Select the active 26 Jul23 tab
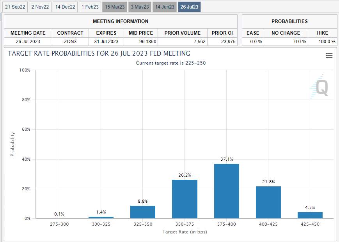 click(x=189, y=7)
